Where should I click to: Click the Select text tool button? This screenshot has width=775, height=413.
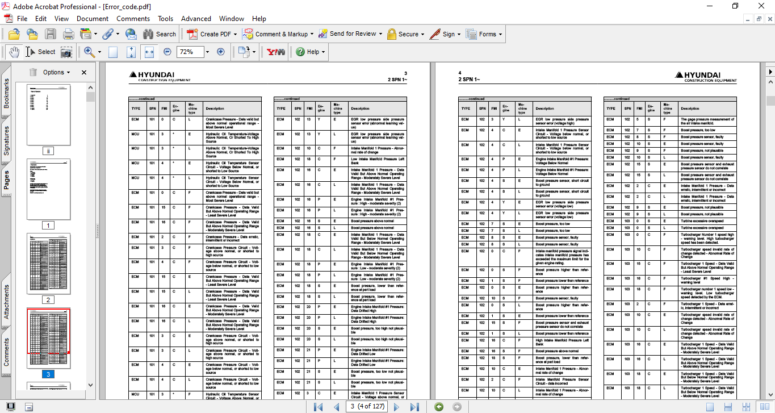(40, 52)
